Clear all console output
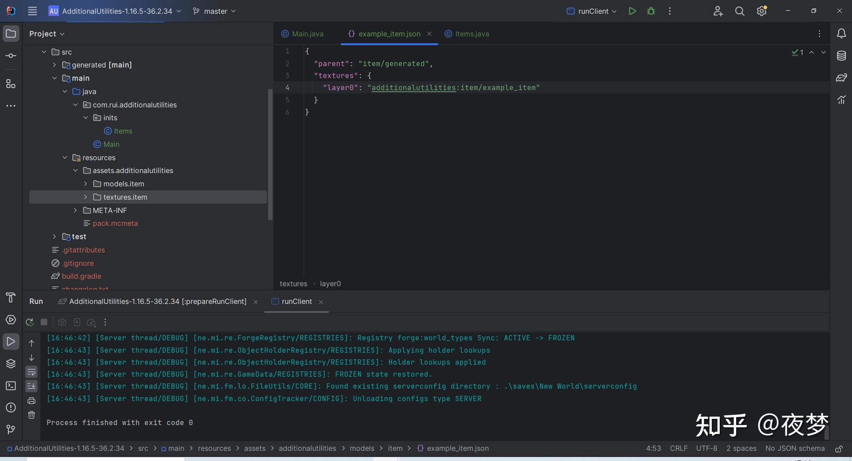This screenshot has height=461, width=852. (x=32, y=415)
